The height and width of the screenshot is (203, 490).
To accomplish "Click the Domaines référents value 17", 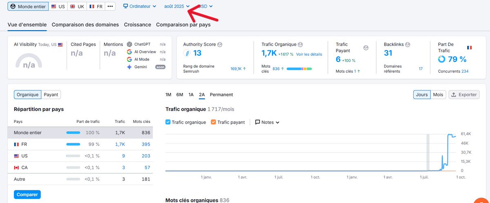I will [421, 69].
